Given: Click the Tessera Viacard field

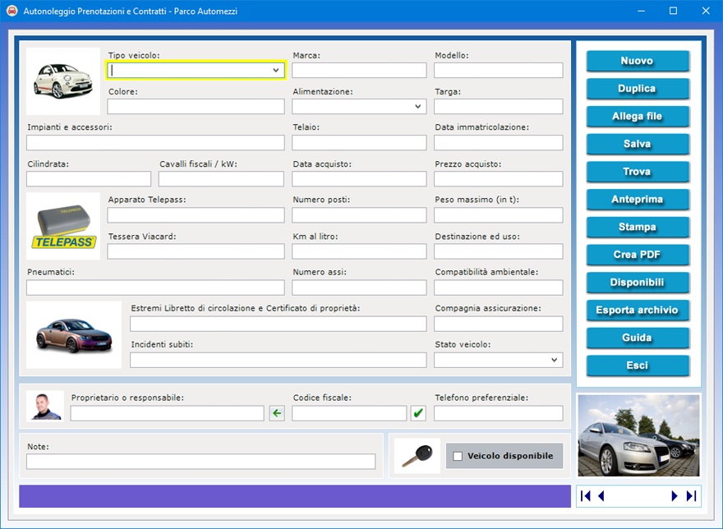Looking at the screenshot, I should 196,251.
